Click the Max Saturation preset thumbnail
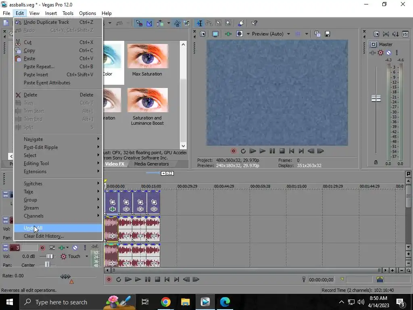Viewport: 413px width, 310px height. point(148,56)
